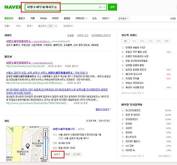Click the 정보수정 제안 button
The height and width of the screenshot is (165, 177).
[x=104, y=121]
